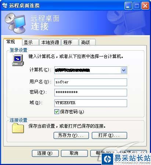Expand the 计算机 dropdown list
This screenshot has width=151, height=165.
click(x=123, y=70)
